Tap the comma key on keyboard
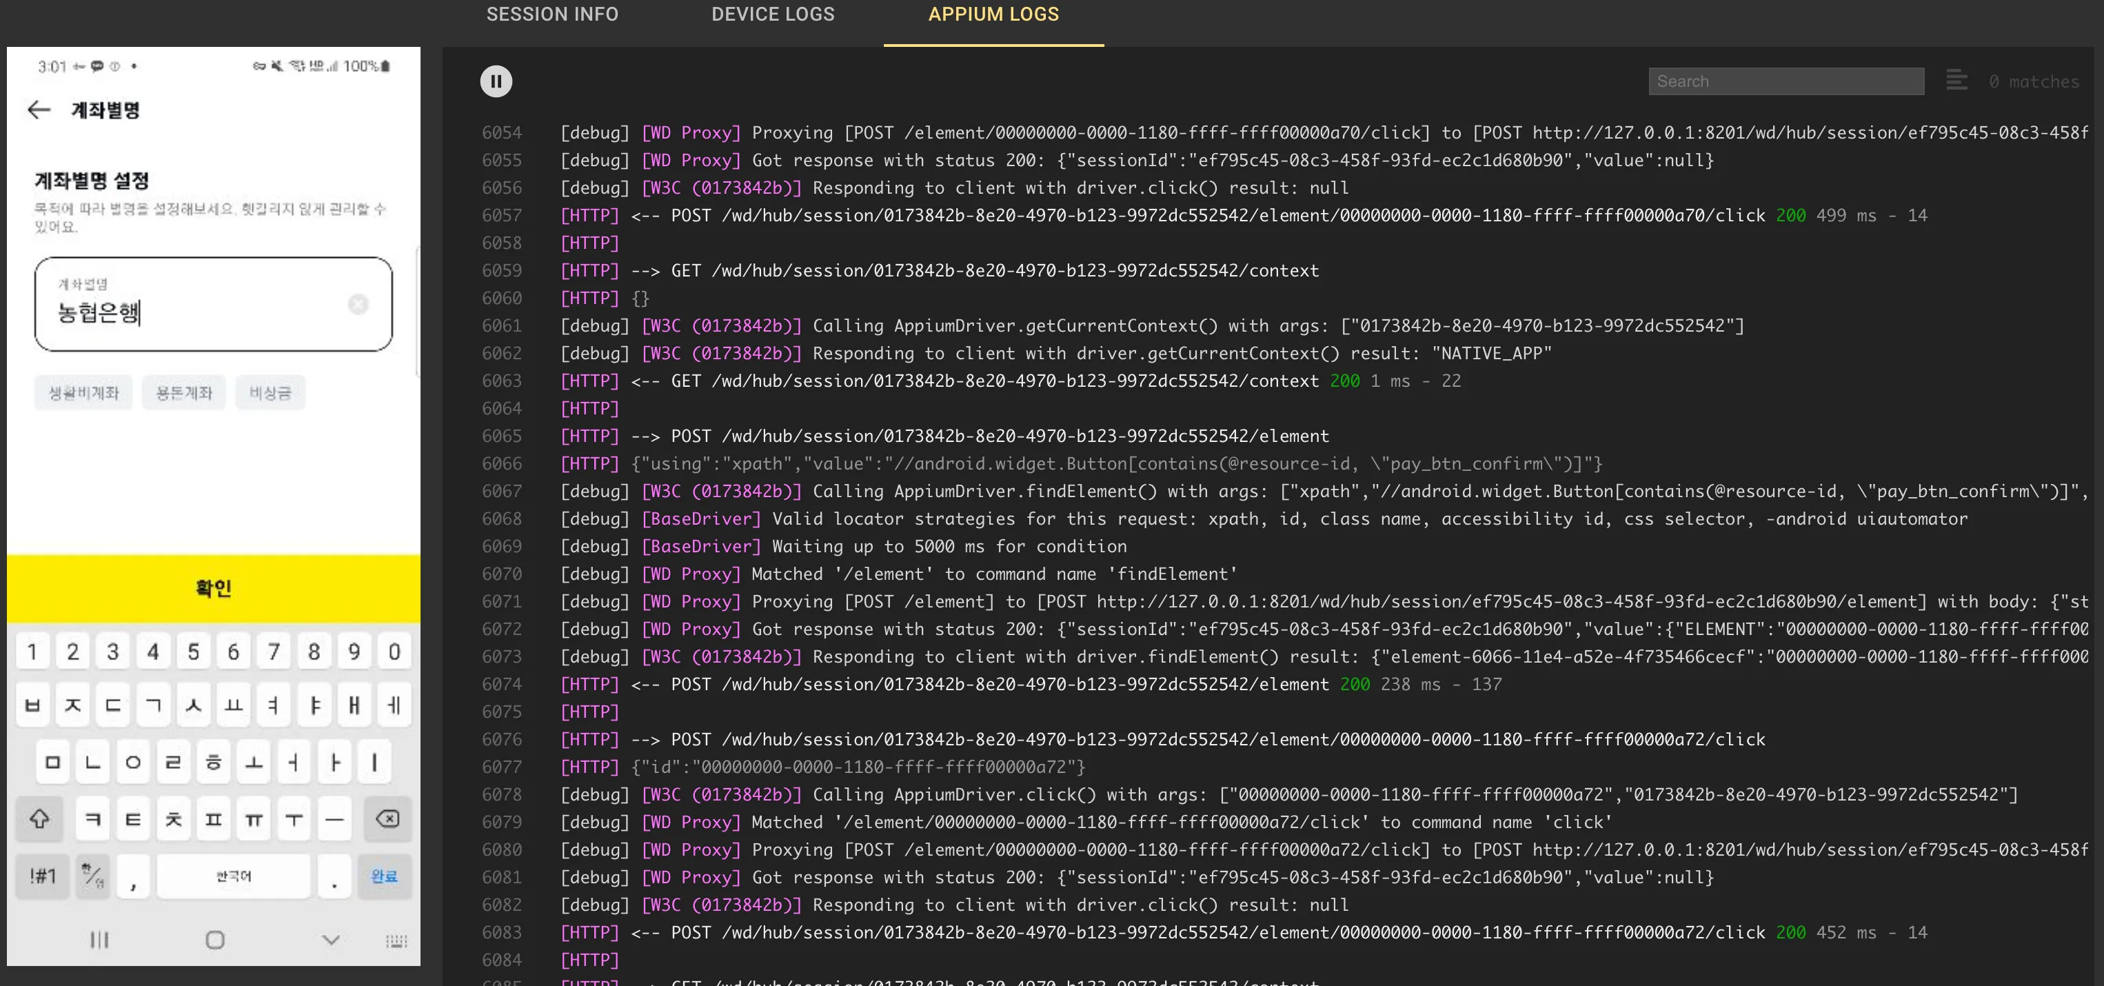 (132, 876)
